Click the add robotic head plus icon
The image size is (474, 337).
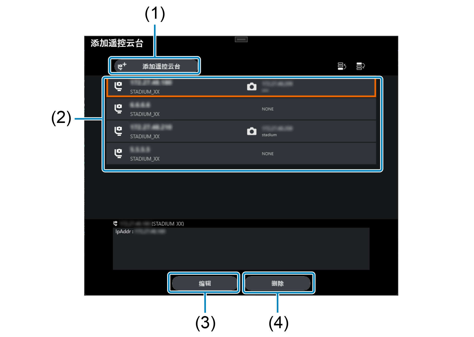pyautogui.click(x=122, y=66)
